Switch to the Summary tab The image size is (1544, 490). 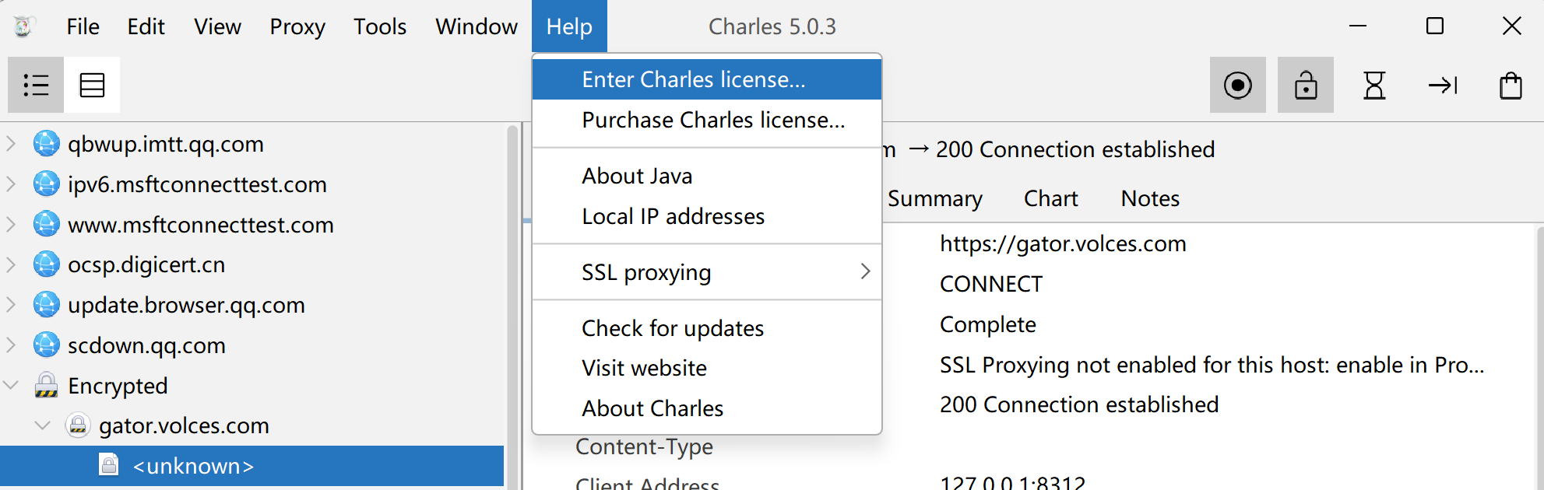coord(935,198)
